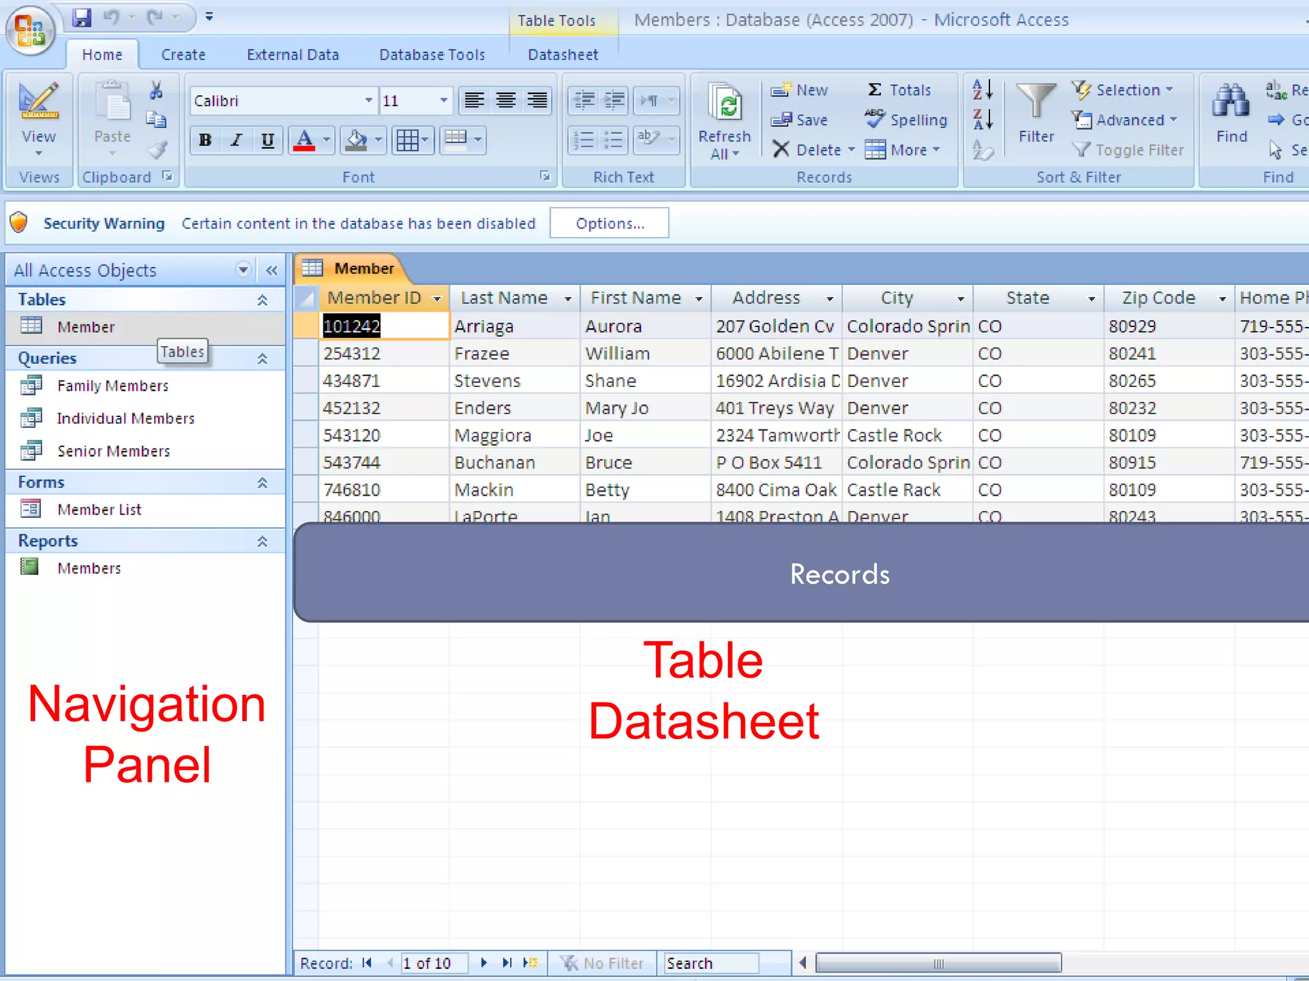Open the alternate fill color swatch
Viewport: 1309px width, 981px height.
(x=456, y=140)
